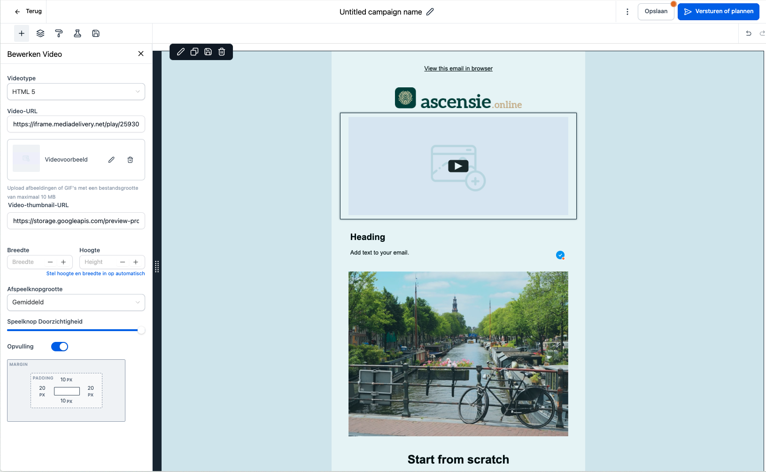Image resolution: width=766 pixels, height=472 pixels.
Task: Click the Opslaan button
Action: (x=656, y=11)
